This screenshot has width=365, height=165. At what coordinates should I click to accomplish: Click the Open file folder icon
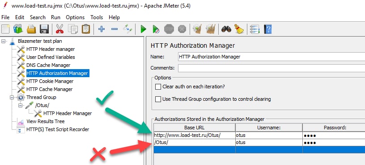(31, 29)
